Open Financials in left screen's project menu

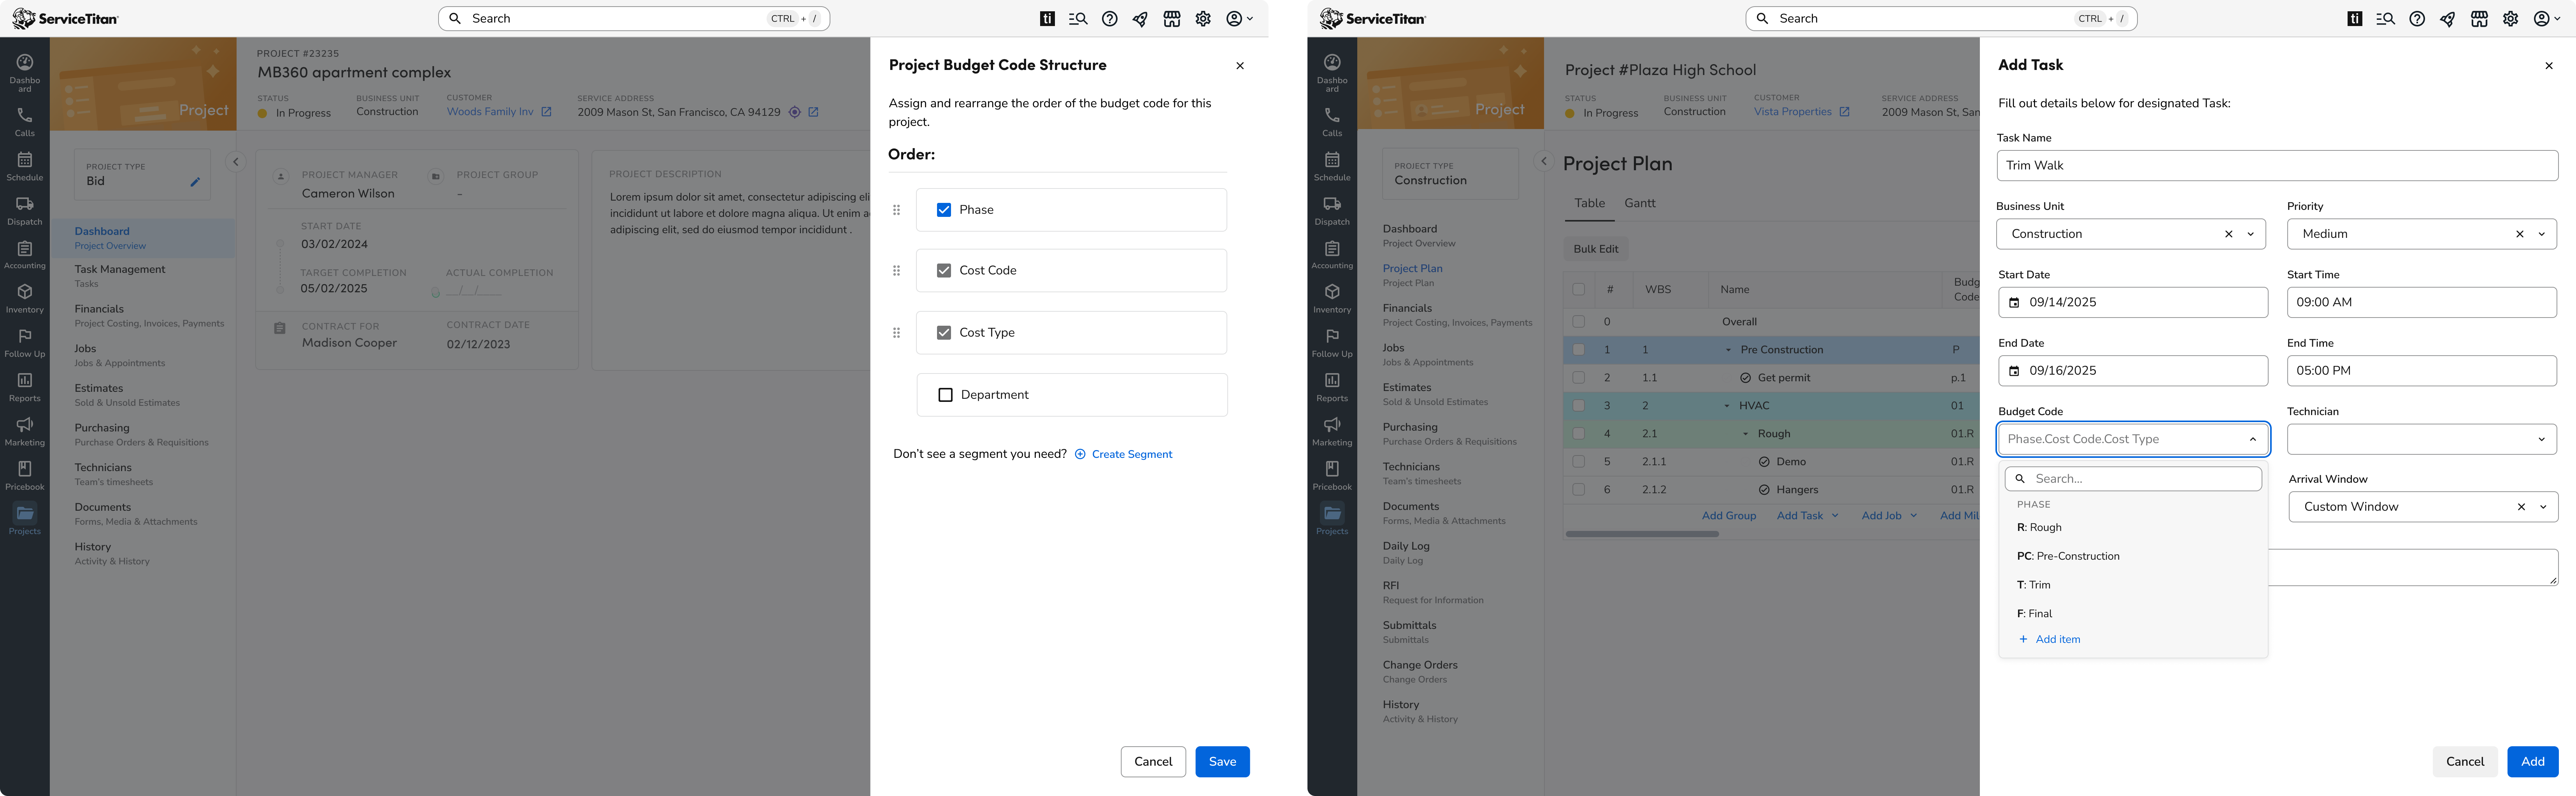(149, 316)
